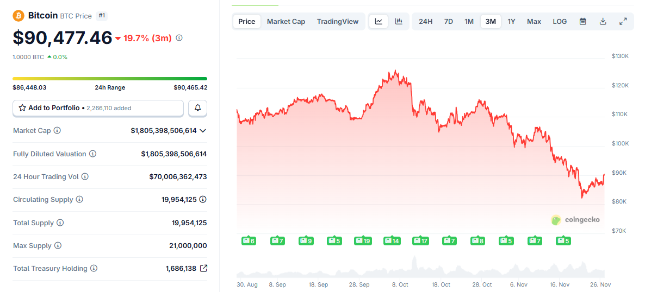Click the Add to Portfolio button
This screenshot has width=645, height=292.
point(98,108)
